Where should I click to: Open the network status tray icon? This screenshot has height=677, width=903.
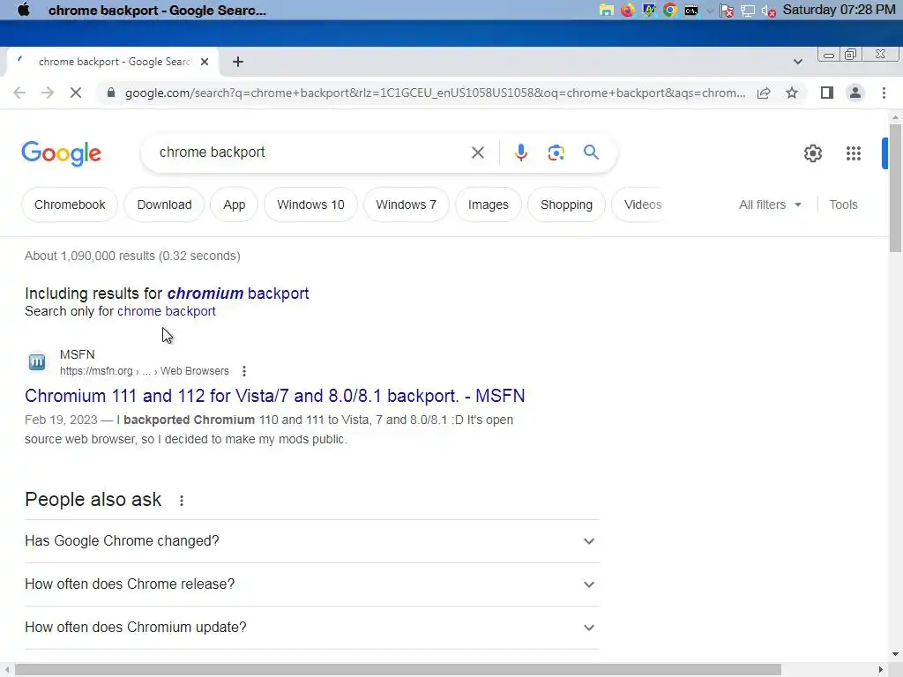point(748,11)
